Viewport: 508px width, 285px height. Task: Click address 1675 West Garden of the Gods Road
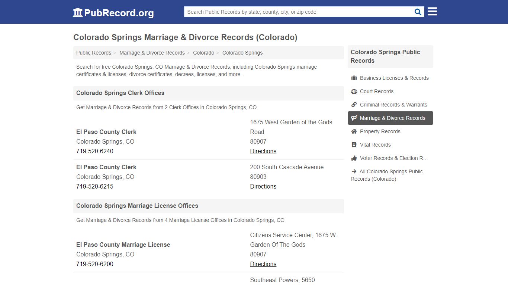291,127
